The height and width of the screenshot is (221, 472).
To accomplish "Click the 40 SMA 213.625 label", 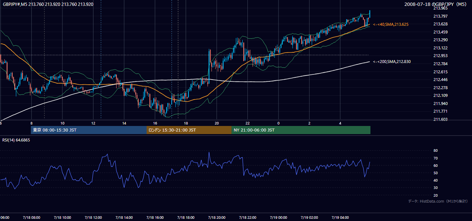I will tap(391, 24).
